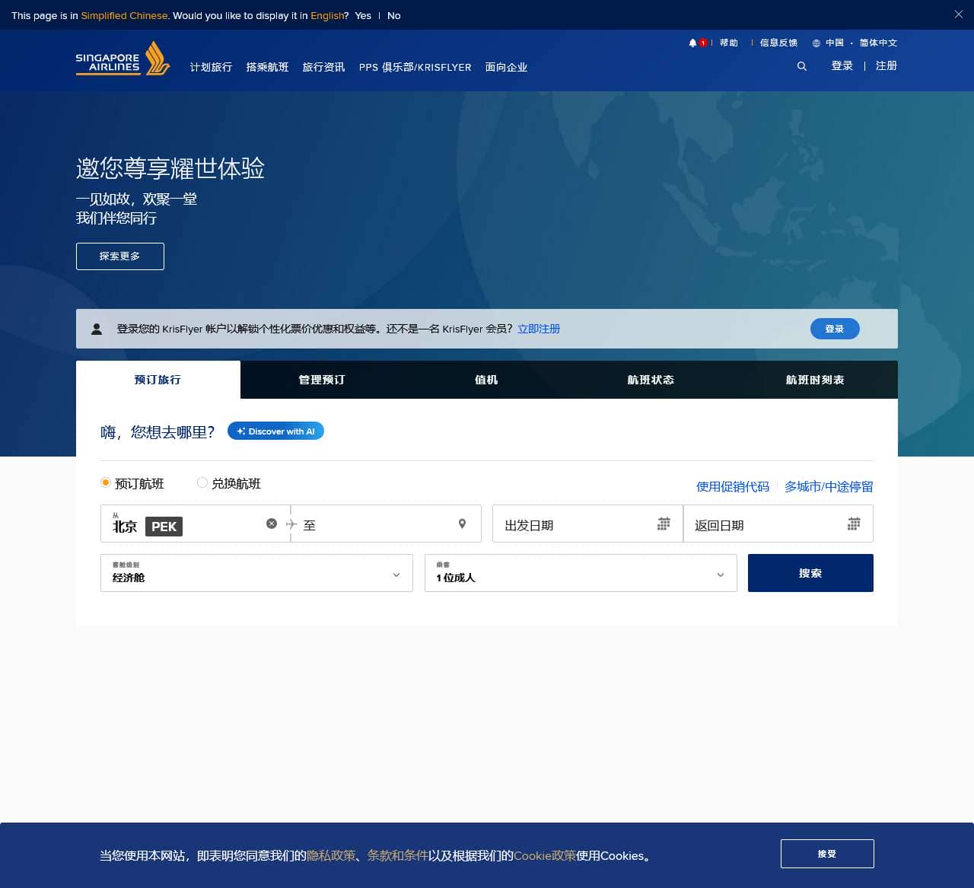
Task: Clear the 北京 PEK departure city
Action: (272, 523)
